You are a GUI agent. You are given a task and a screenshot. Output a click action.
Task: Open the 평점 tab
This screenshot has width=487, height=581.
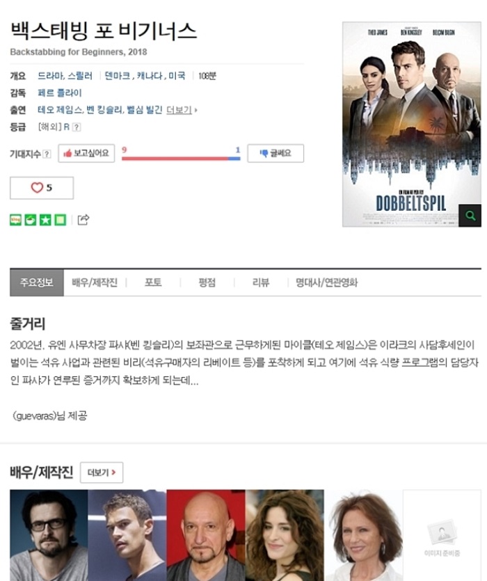coord(207,282)
